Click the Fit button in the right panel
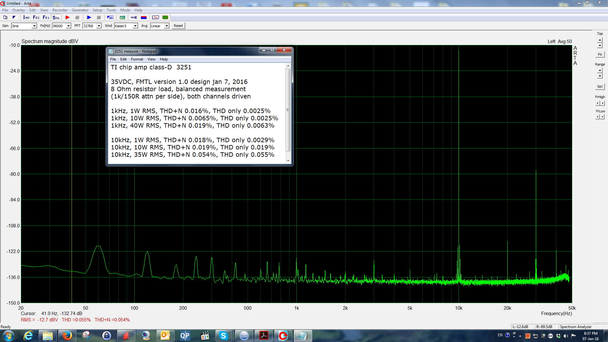The width and height of the screenshot is (608, 342). point(600,54)
